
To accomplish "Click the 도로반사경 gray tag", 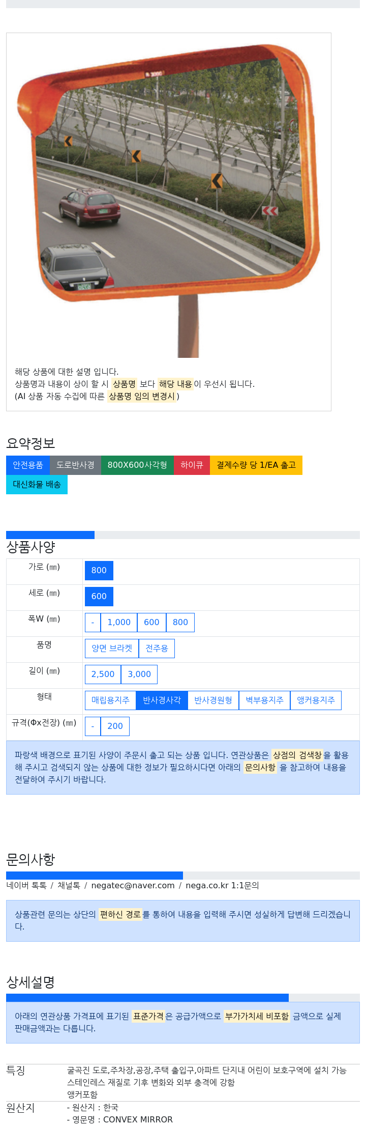I will (75, 465).
